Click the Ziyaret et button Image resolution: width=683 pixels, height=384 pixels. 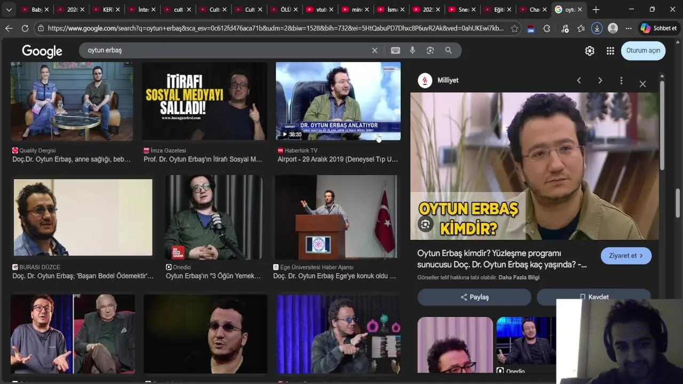[x=626, y=255]
